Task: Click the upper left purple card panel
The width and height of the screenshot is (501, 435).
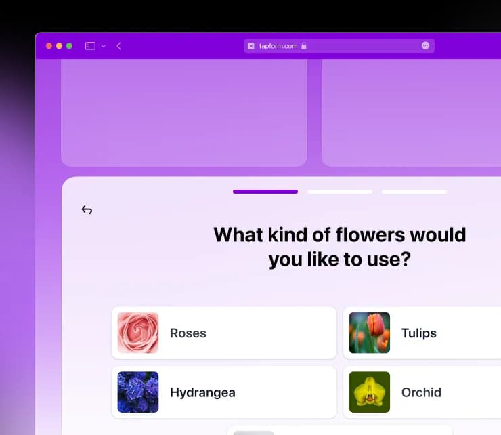Action: pos(183,112)
